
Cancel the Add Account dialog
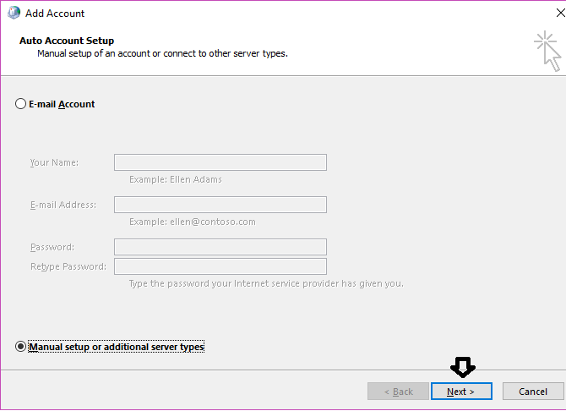533,392
